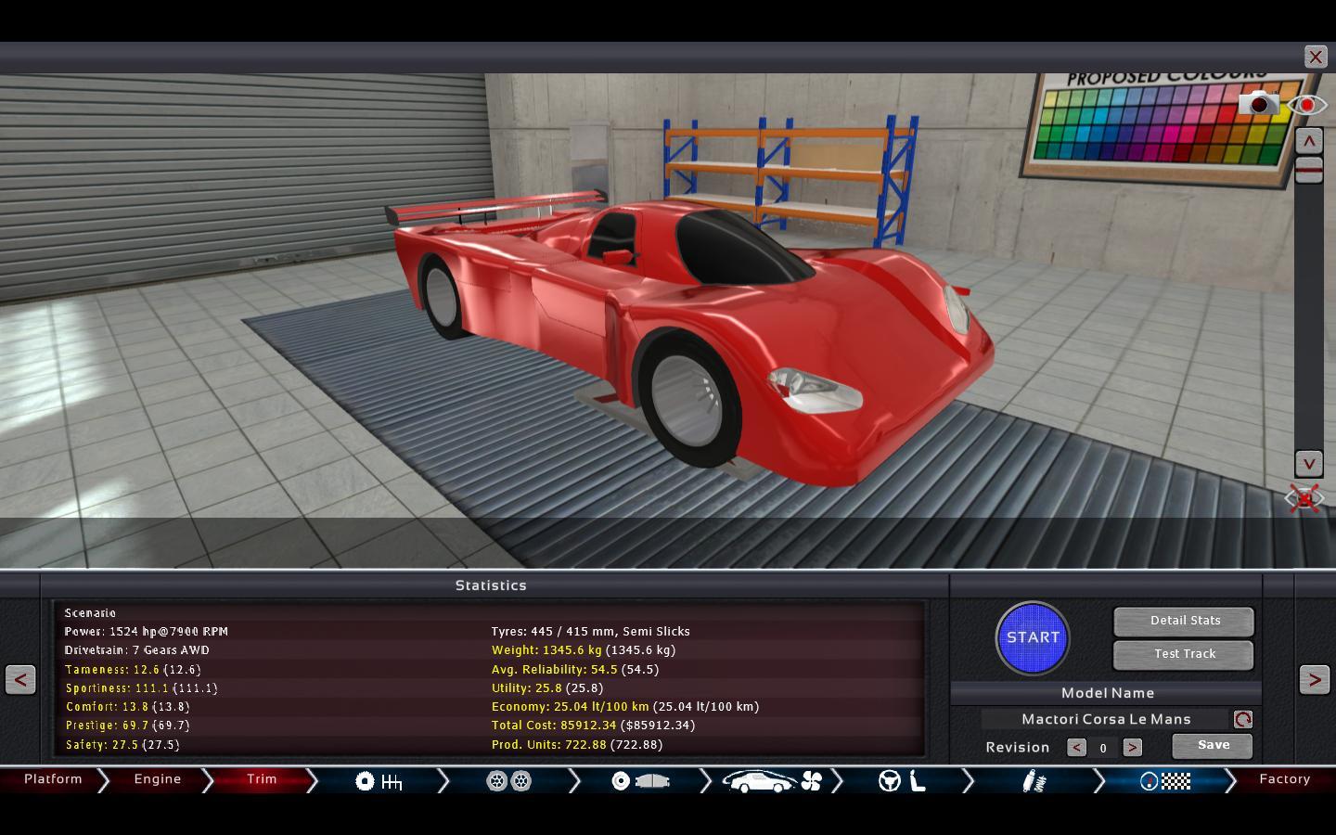Open the wheels and tyres tab icon
1336x835 pixels.
(x=508, y=781)
